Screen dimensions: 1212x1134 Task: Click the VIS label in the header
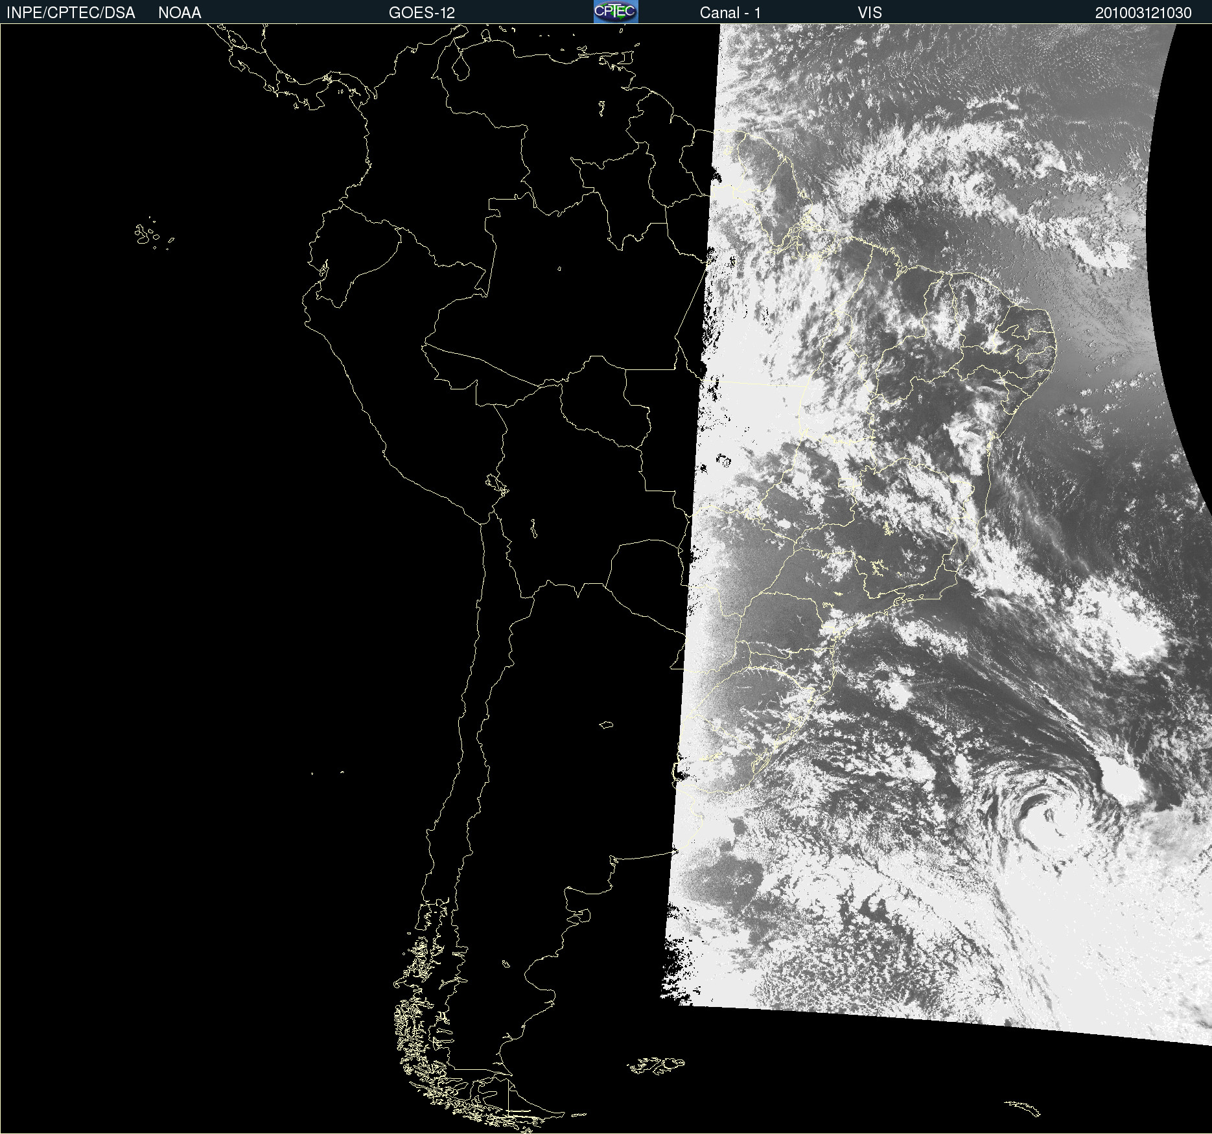click(x=870, y=13)
